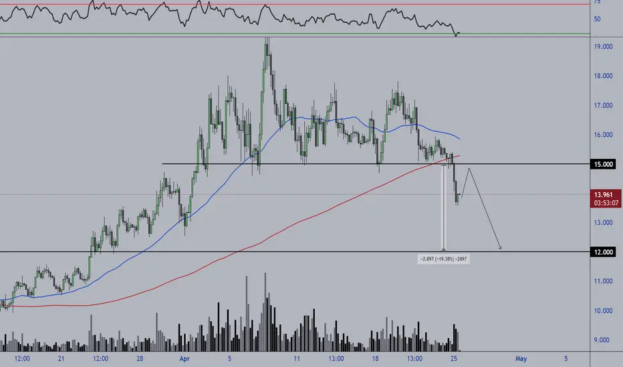Image resolution: width=623 pixels, height=367 pixels.
Task: Click the 13:00 time label after 18
Action: tap(414, 359)
